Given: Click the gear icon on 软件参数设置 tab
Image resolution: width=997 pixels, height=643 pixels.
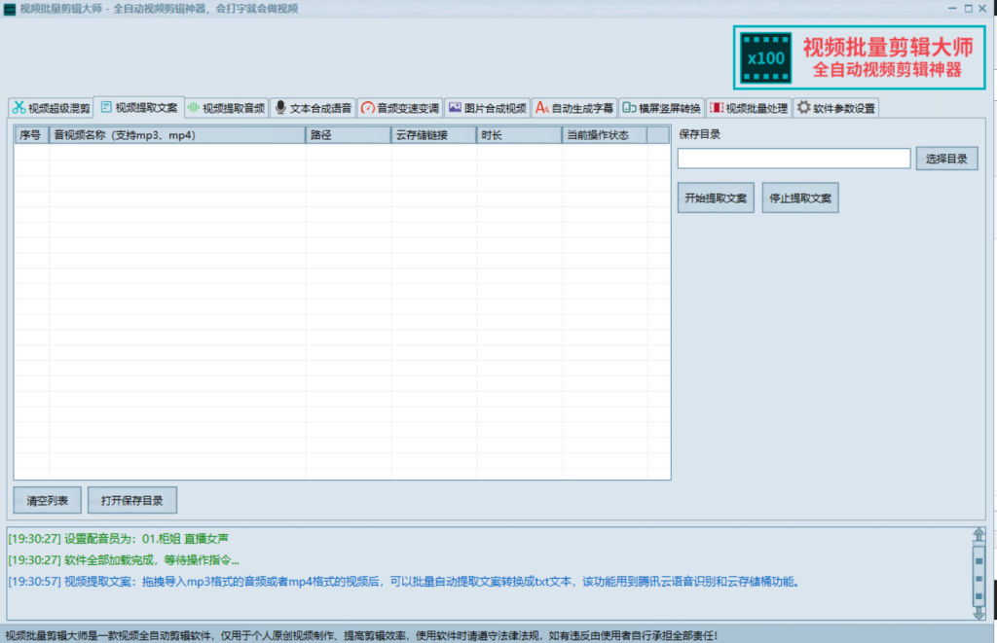Looking at the screenshot, I should (x=803, y=107).
